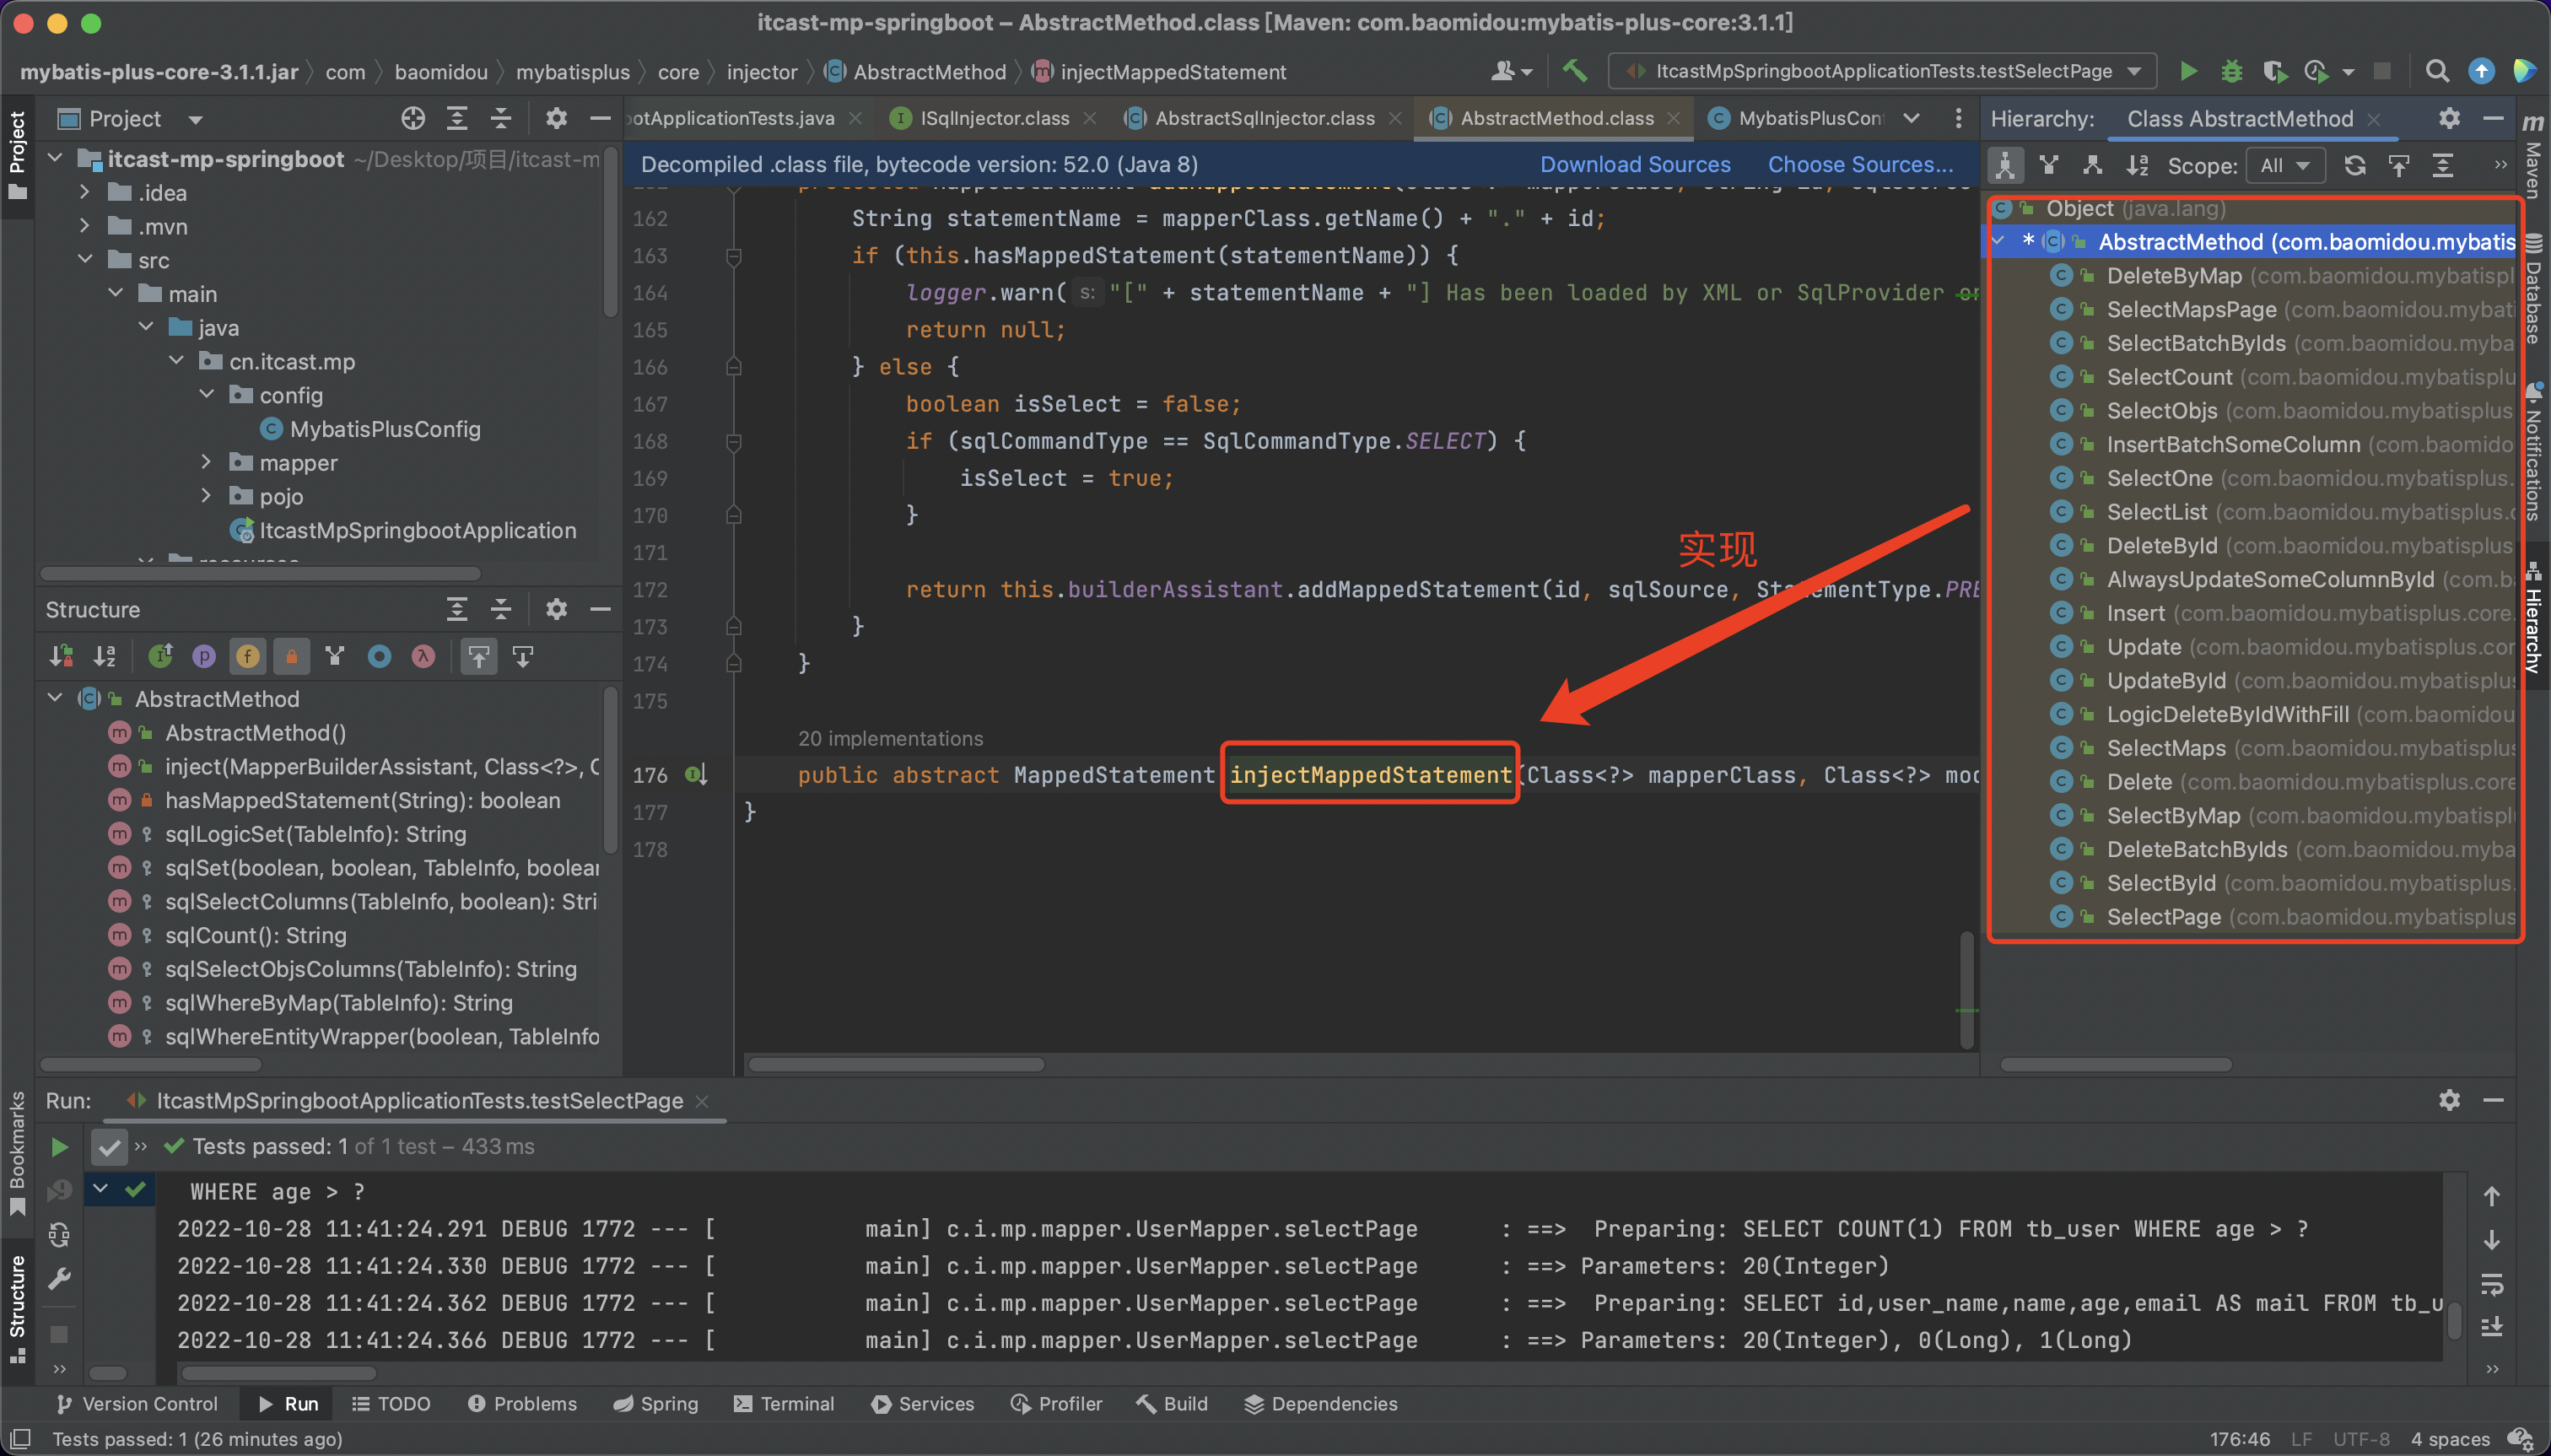Click the Debug bug icon

tap(2231, 71)
